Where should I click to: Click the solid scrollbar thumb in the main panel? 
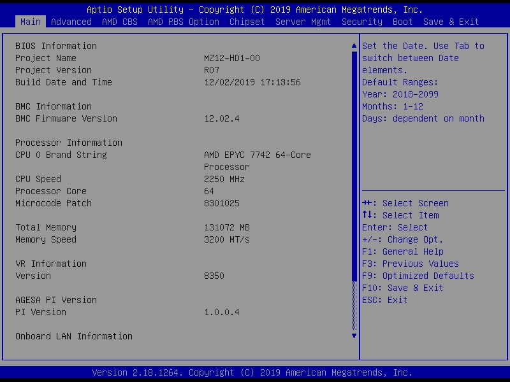tap(354, 166)
